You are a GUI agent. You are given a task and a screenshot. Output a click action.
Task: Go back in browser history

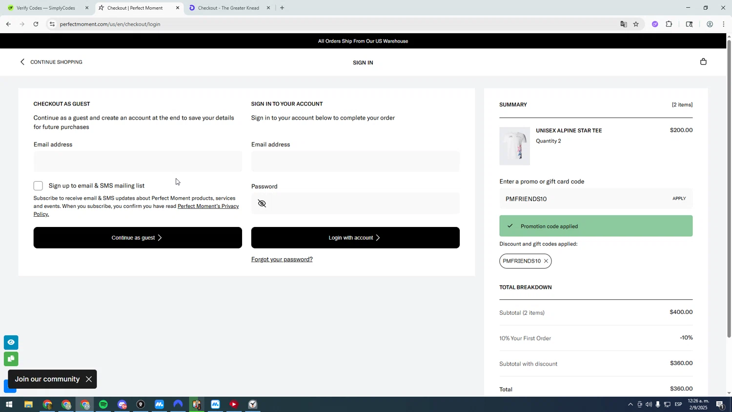(x=8, y=24)
